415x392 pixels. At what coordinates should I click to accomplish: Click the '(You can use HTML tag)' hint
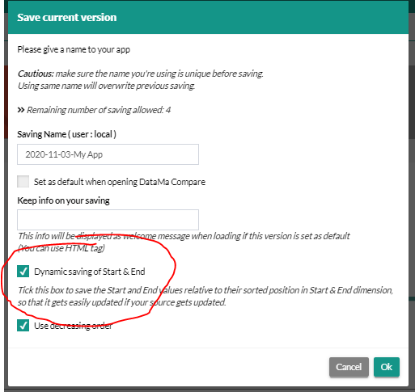(x=61, y=248)
